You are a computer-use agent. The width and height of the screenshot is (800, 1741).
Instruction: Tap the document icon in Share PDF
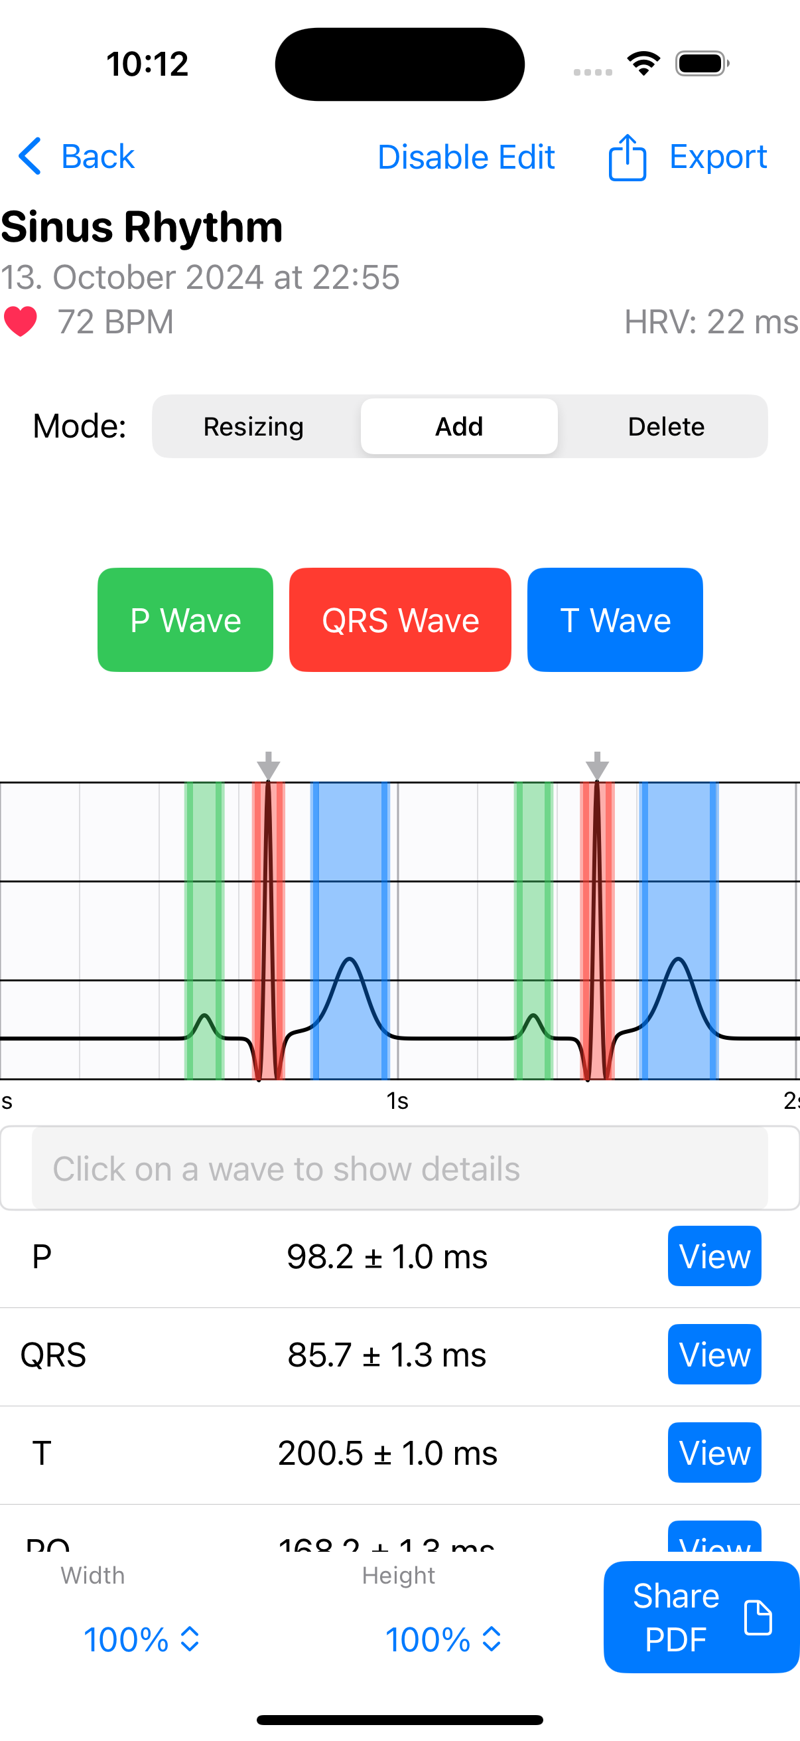tap(758, 1617)
